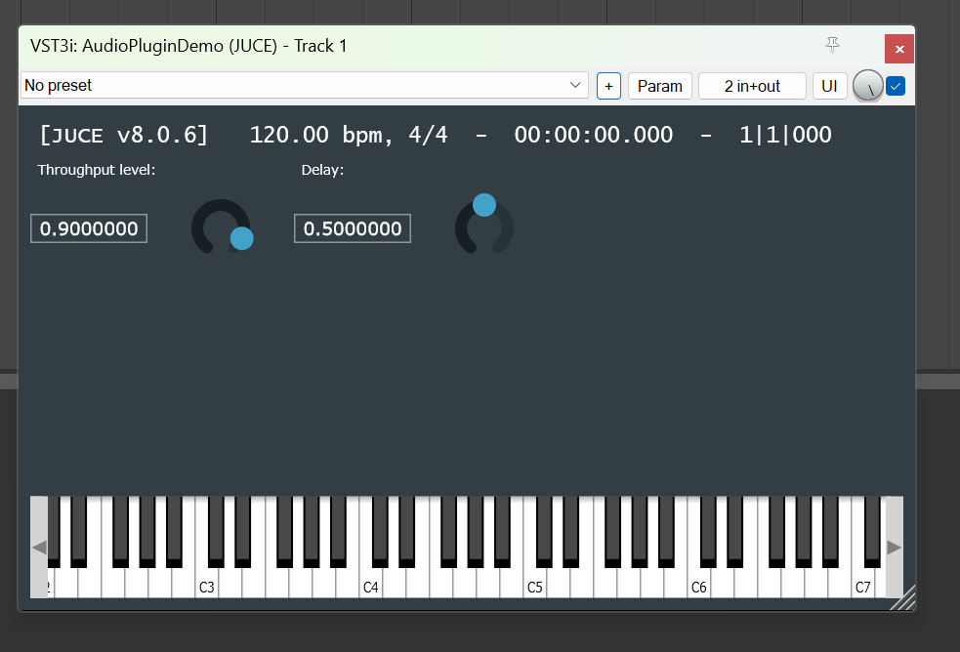Click the Delay label
960x652 pixels.
click(322, 170)
